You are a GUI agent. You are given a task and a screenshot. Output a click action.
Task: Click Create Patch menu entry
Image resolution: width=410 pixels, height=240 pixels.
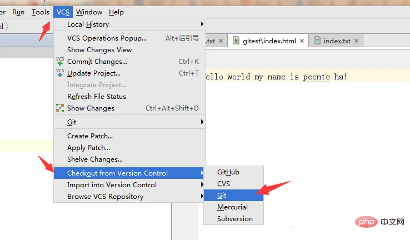pos(90,136)
